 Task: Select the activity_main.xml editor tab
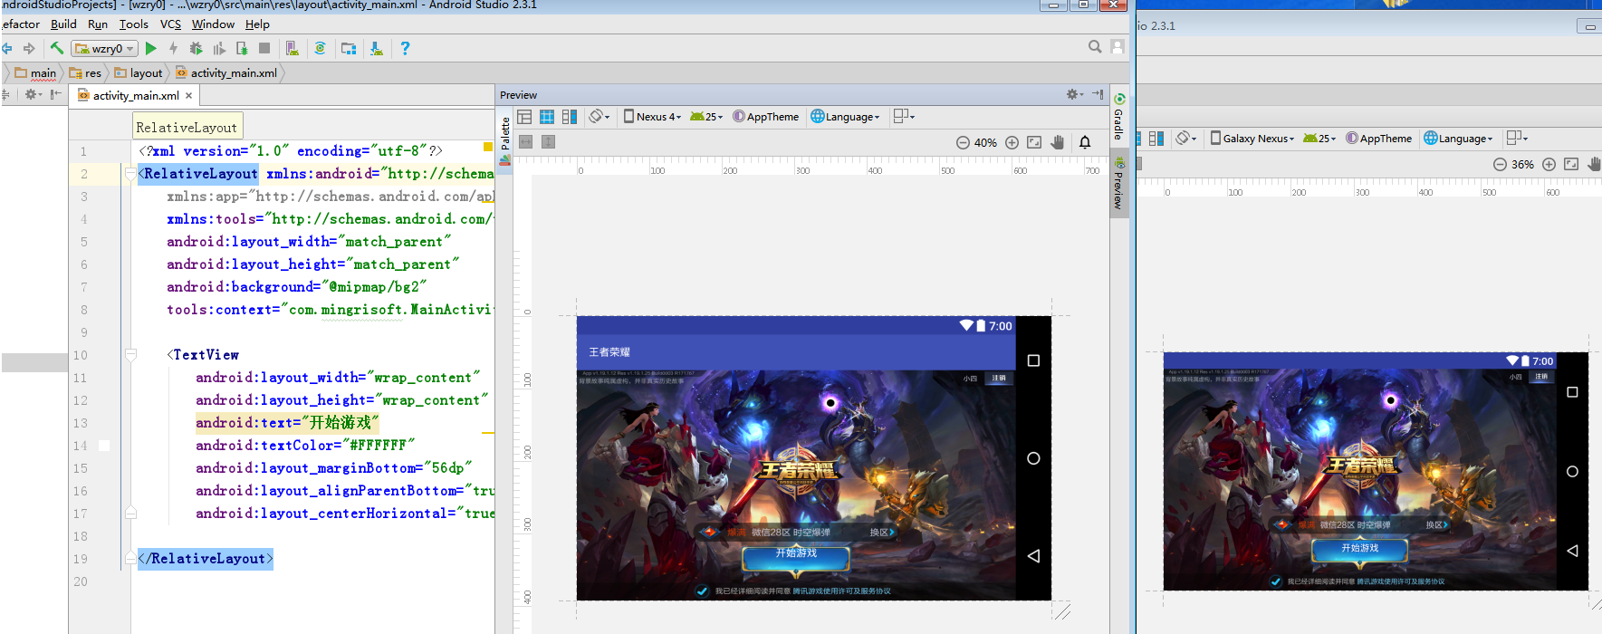tap(135, 96)
